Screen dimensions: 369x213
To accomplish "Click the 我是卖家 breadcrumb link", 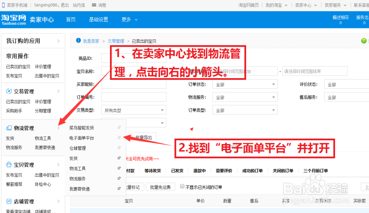I will tap(91, 41).
